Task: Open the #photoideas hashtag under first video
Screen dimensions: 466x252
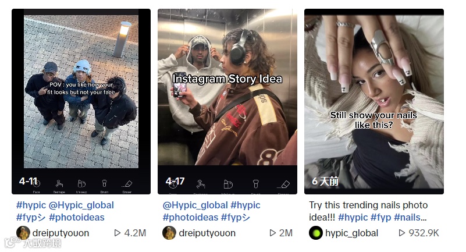Action: 77,218
